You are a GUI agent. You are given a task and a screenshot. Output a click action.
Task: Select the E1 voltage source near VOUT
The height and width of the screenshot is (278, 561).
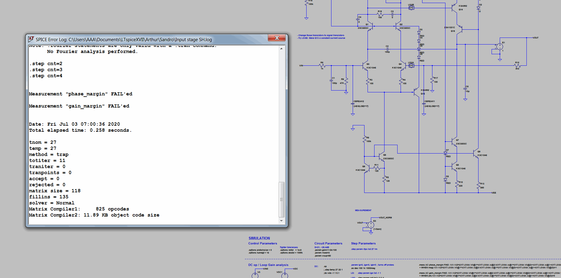pyautogui.click(x=499, y=46)
